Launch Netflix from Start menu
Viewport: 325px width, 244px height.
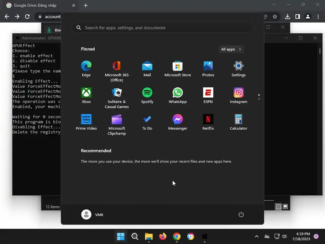click(208, 122)
